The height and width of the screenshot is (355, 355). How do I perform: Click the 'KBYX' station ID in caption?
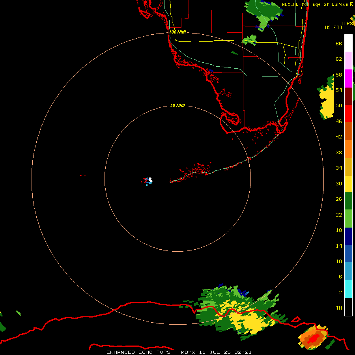pyautogui.click(x=188, y=352)
